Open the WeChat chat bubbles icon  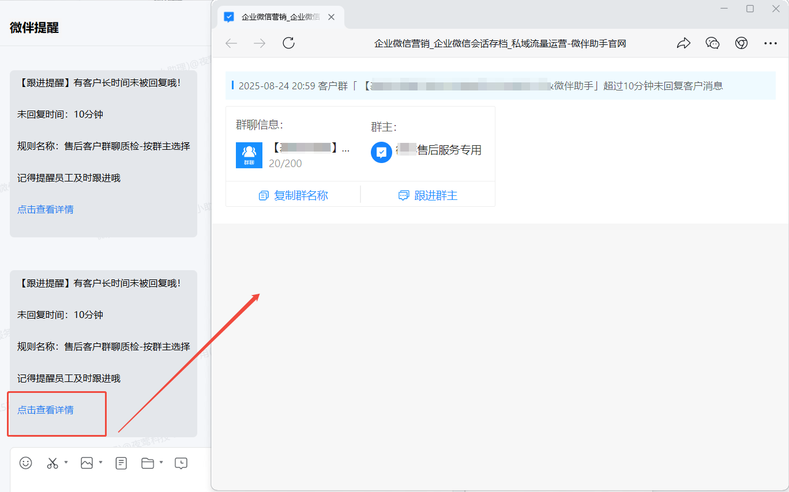(x=712, y=43)
